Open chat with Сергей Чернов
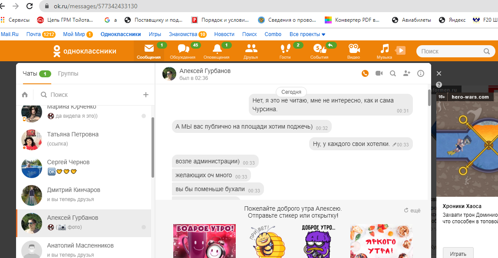 (84, 168)
